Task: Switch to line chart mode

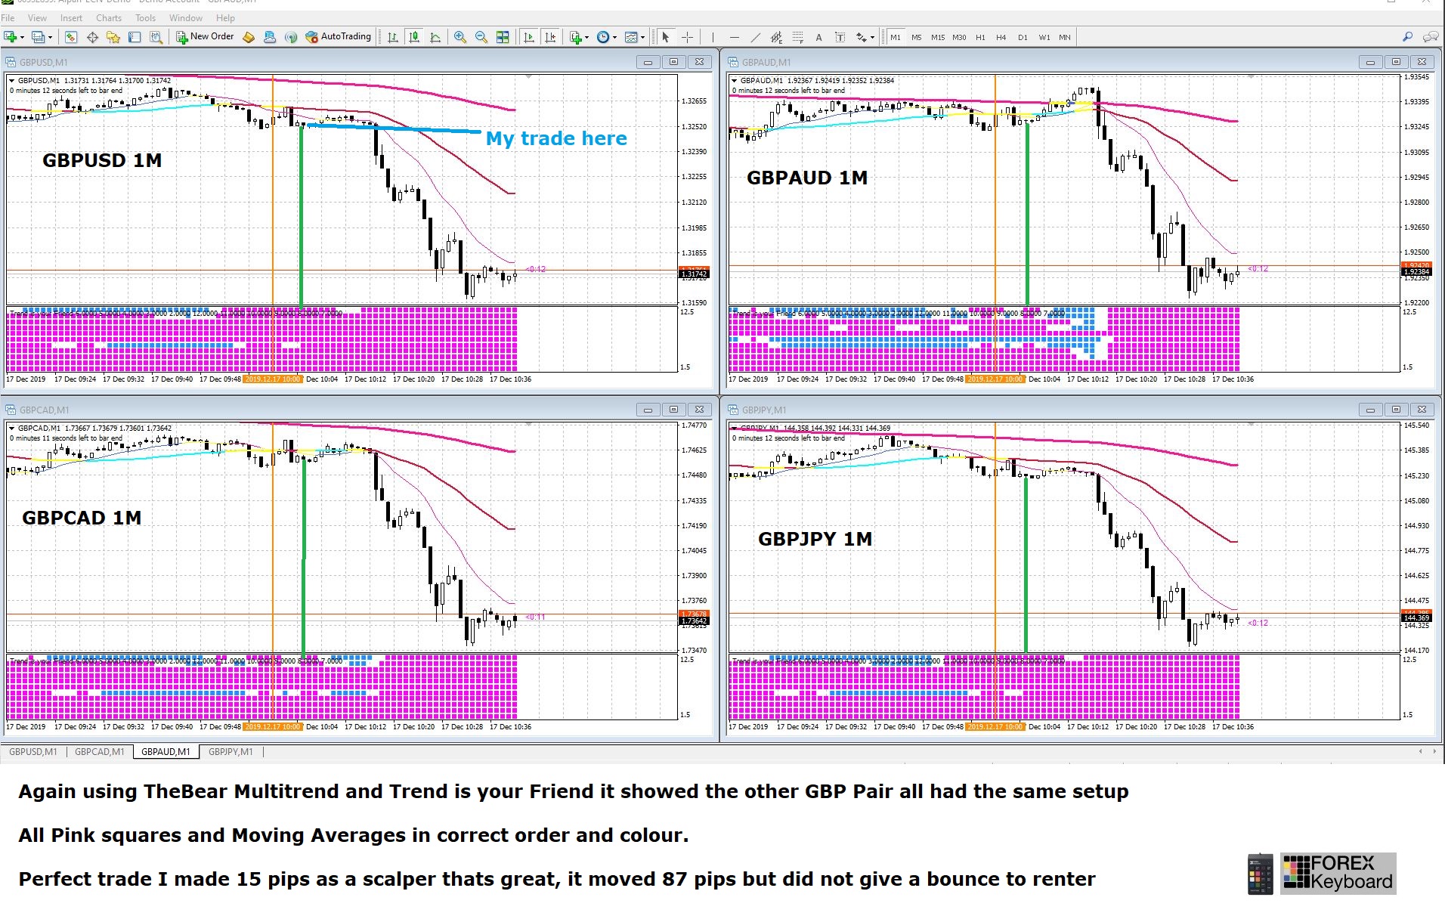Action: pyautogui.click(x=435, y=37)
